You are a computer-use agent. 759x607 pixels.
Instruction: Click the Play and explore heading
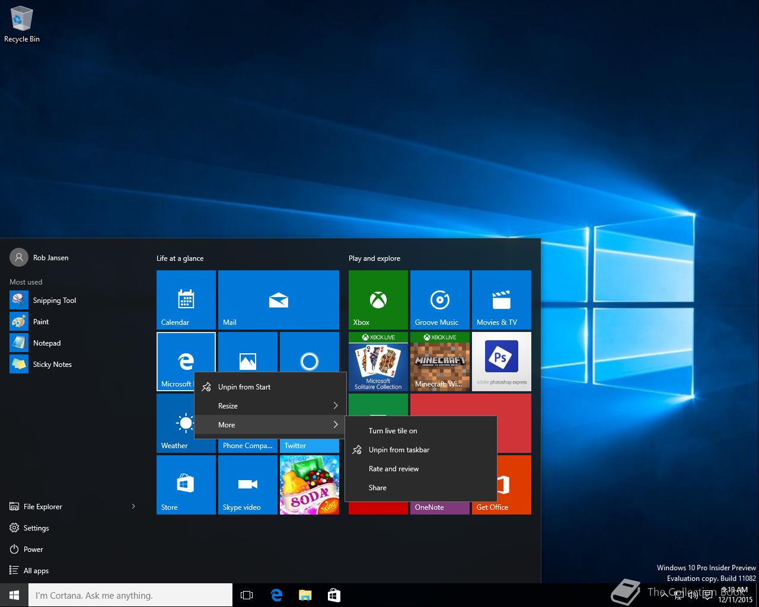pyautogui.click(x=374, y=258)
